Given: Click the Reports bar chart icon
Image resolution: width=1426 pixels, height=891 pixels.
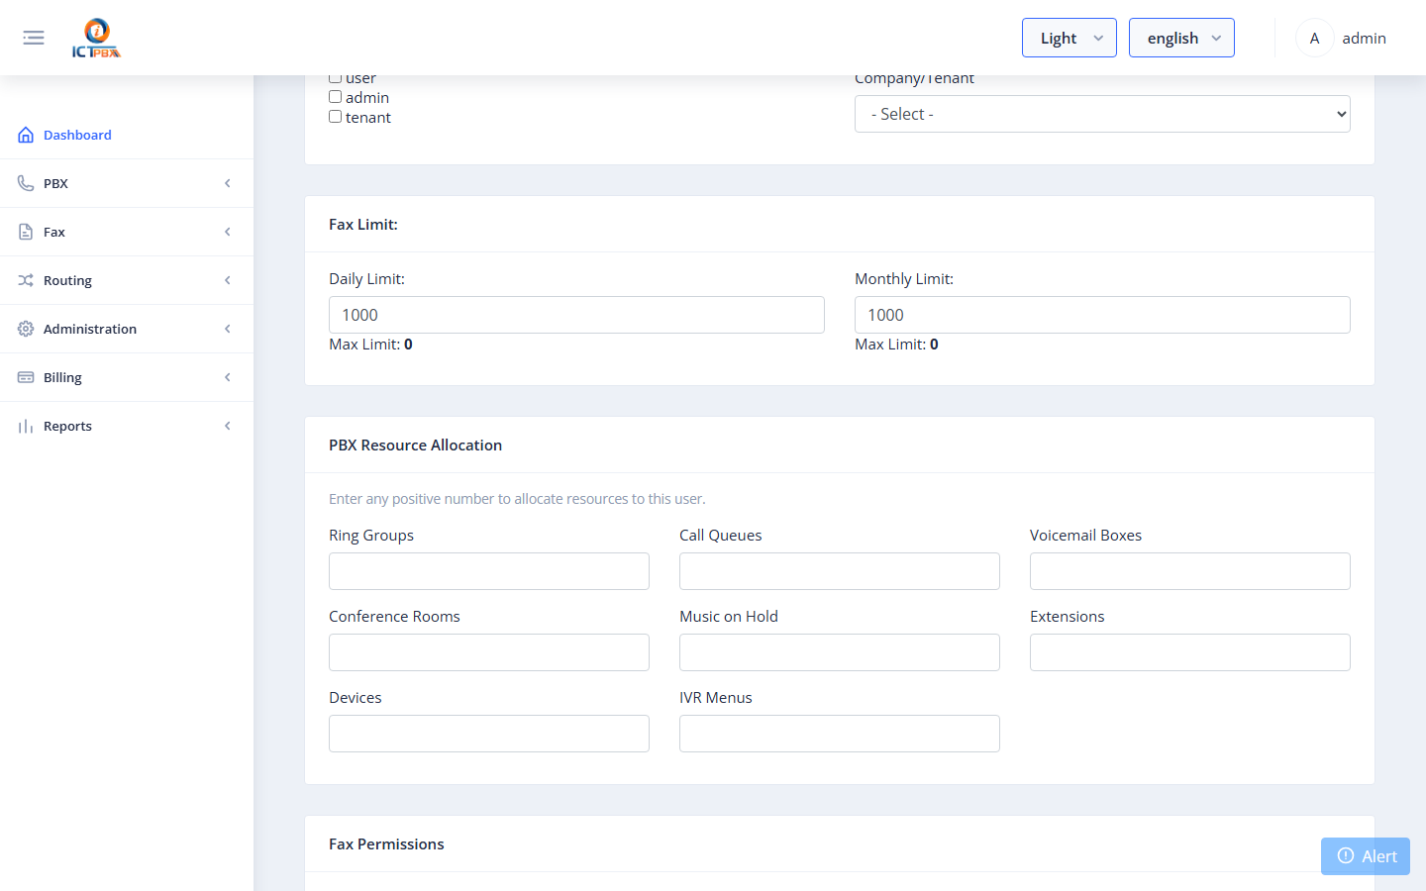Looking at the screenshot, I should (x=26, y=426).
